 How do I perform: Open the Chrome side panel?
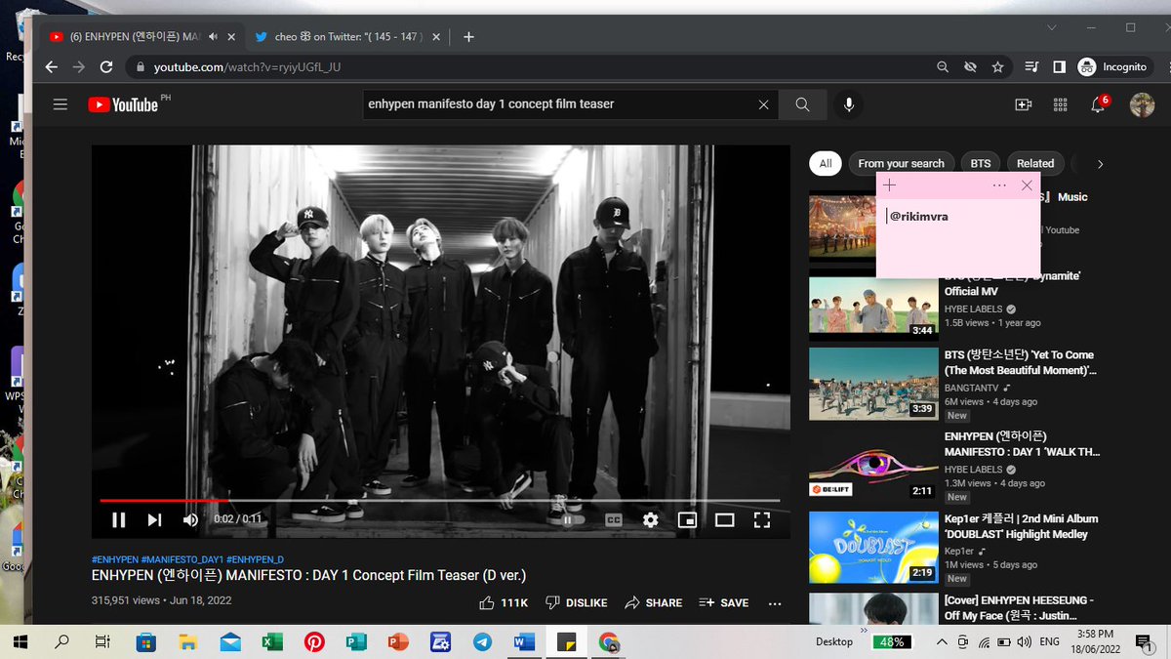coord(1059,67)
